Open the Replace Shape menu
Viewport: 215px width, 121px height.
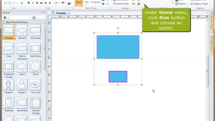pos(200,4)
